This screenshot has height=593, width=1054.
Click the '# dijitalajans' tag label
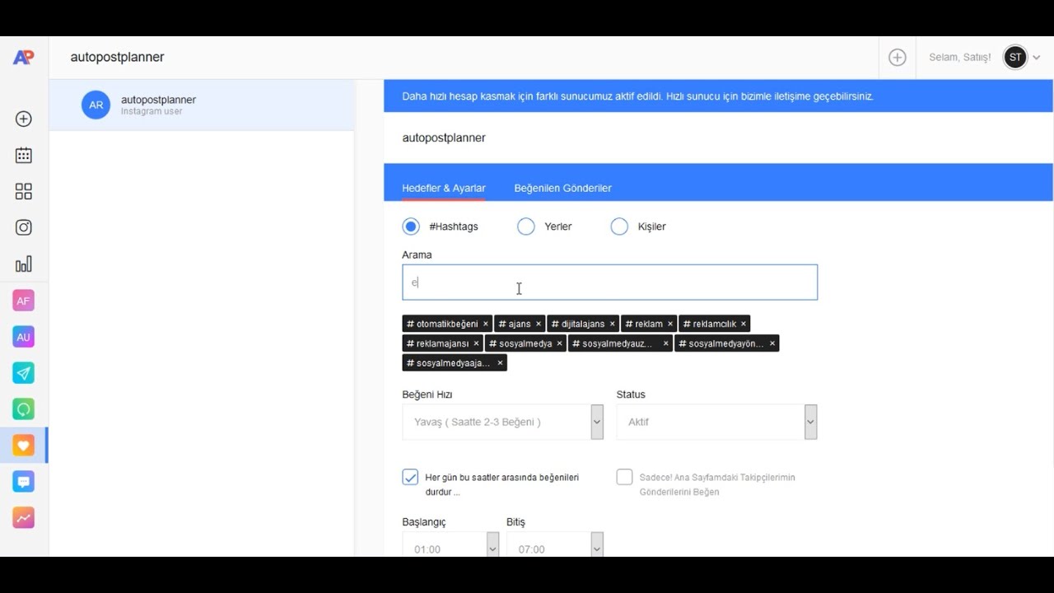[578, 324]
